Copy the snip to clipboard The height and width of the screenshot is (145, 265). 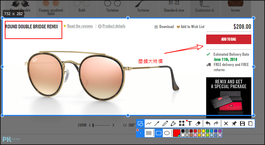tap(250, 123)
